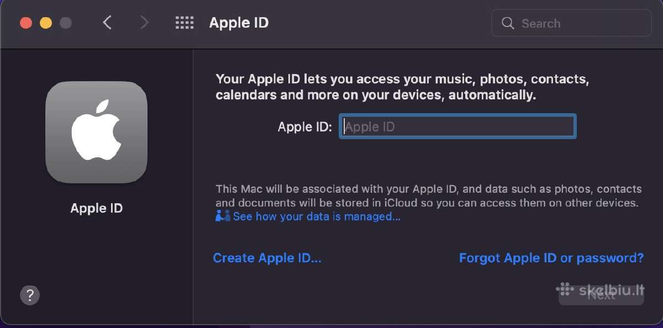This screenshot has height=328, width=663.
Task: Focus the Apple ID text input field
Action: pyautogui.click(x=457, y=126)
